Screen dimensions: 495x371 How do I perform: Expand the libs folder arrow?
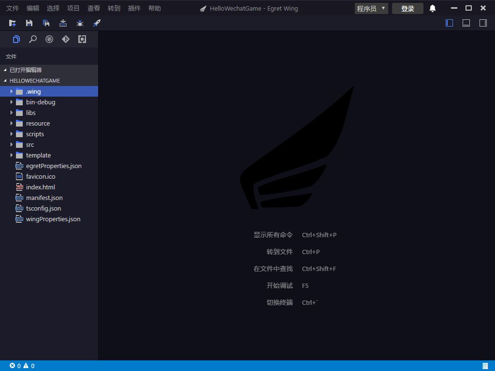pyautogui.click(x=12, y=113)
